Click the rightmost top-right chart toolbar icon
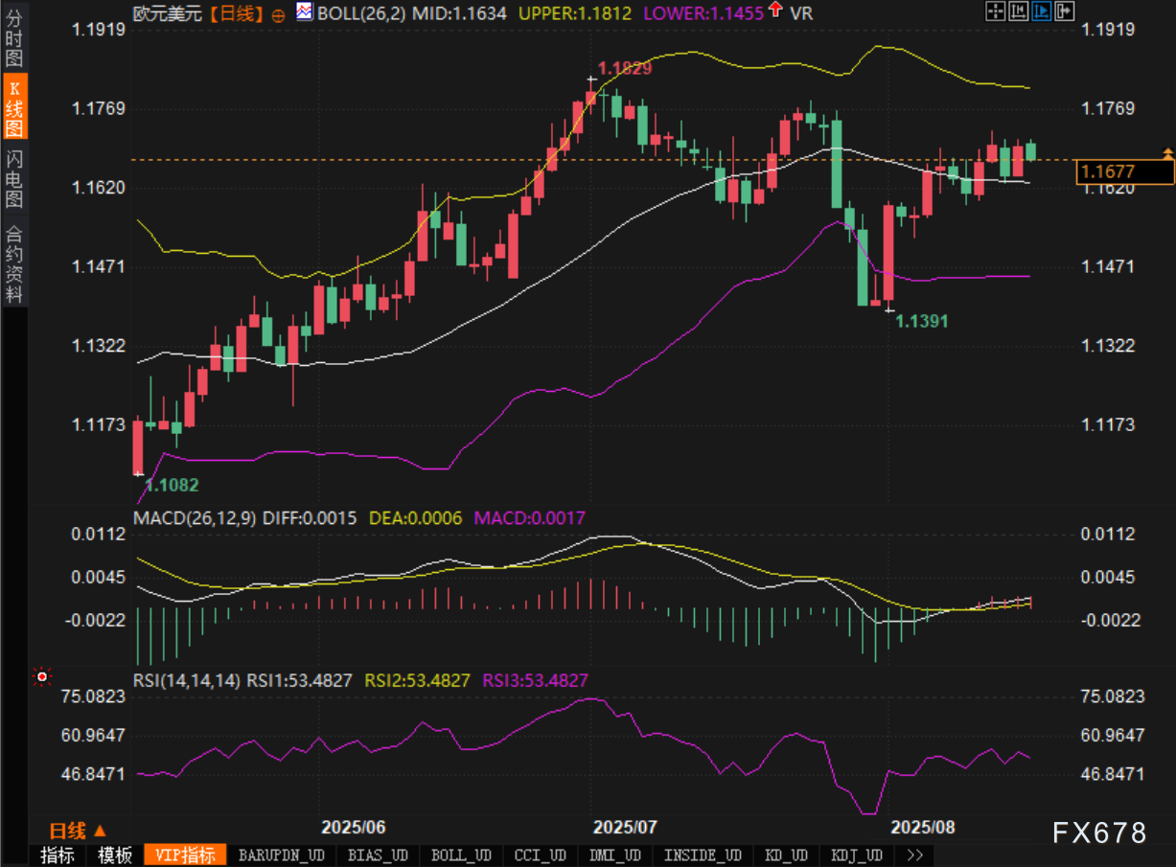This screenshot has height=867, width=1176. (x=1063, y=11)
